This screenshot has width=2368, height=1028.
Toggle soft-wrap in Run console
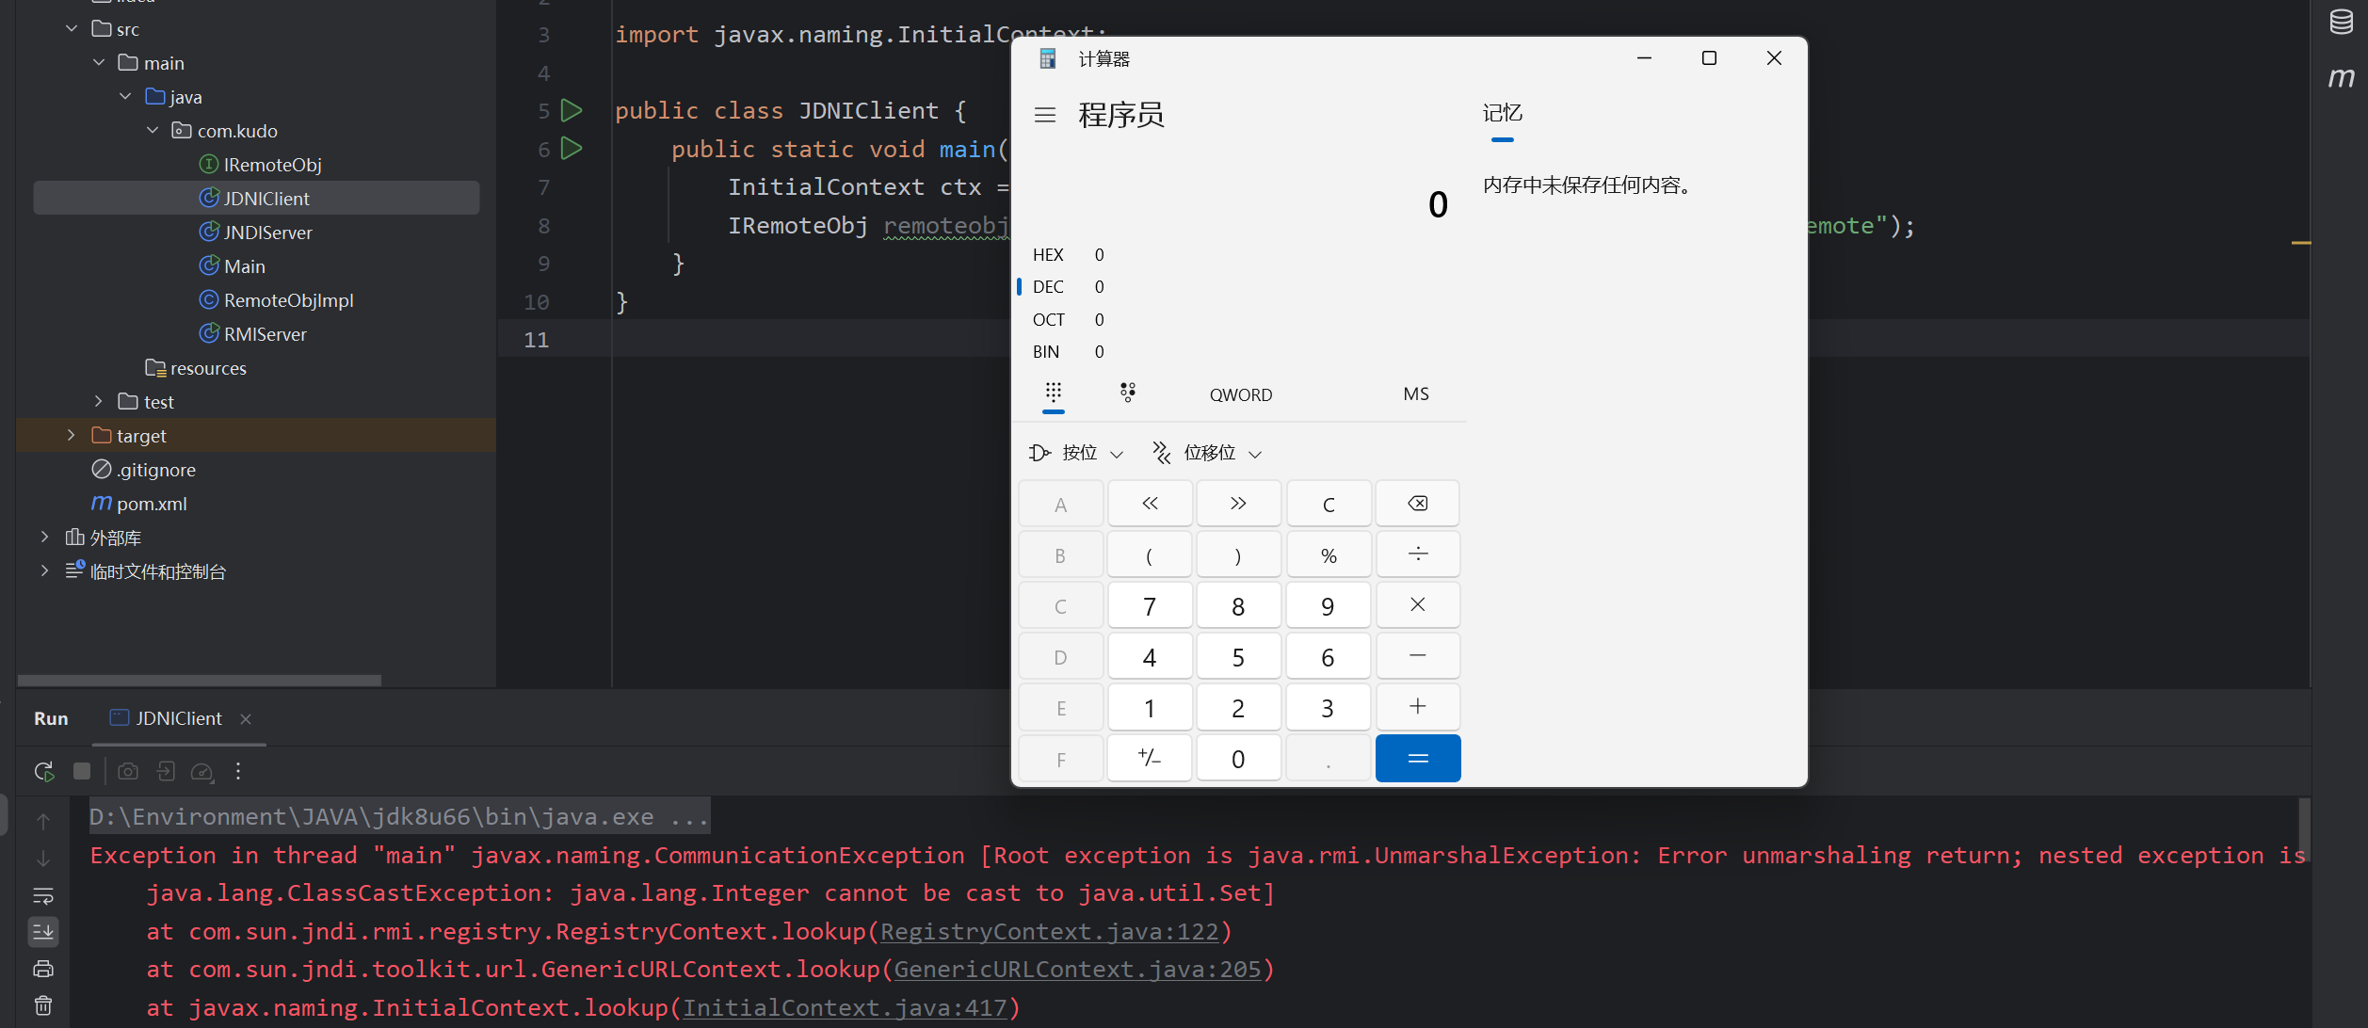[43, 895]
